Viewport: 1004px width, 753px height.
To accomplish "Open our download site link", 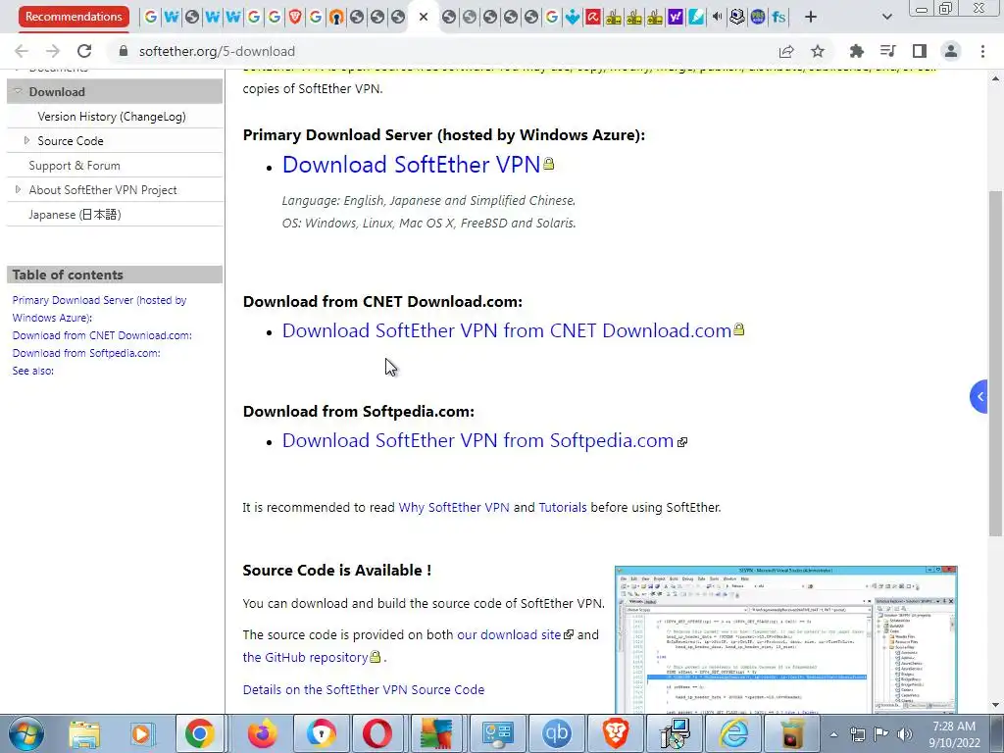I will [x=509, y=634].
